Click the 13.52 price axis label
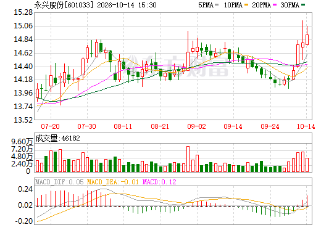The image size is (321, 225). click(x=23, y=120)
